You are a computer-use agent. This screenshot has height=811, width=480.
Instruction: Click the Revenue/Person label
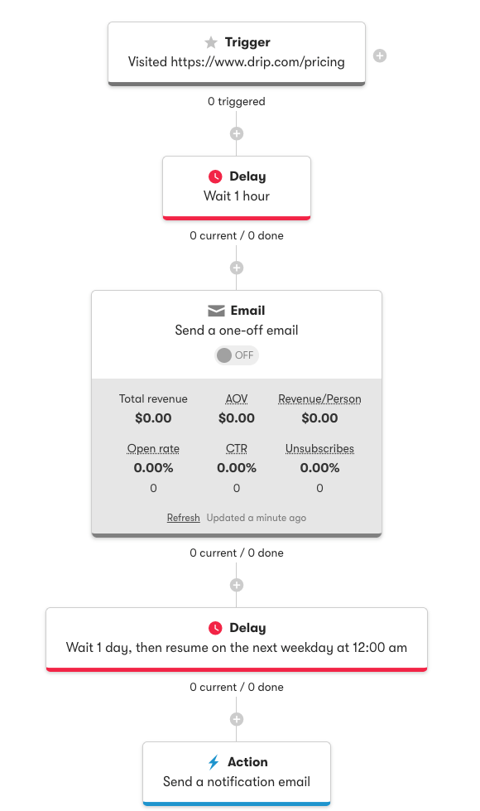click(x=319, y=398)
